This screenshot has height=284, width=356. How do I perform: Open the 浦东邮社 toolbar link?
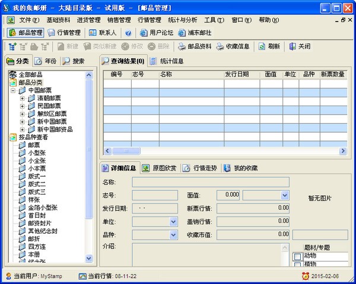[x=195, y=33]
